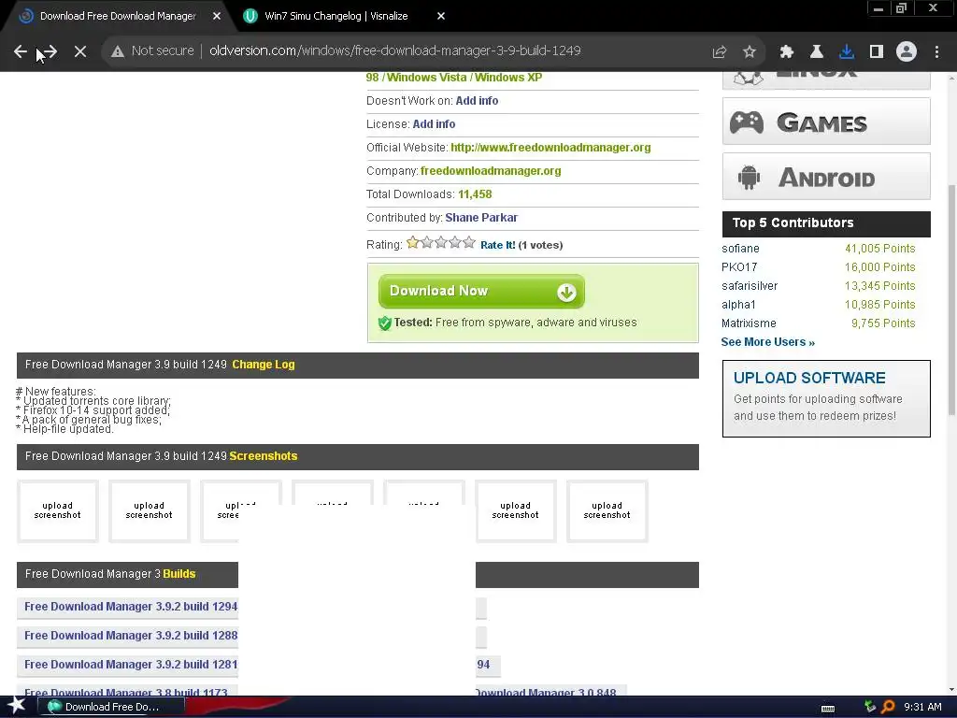
Task: Click the Total Downloads 11,458 value
Action: [x=475, y=194]
